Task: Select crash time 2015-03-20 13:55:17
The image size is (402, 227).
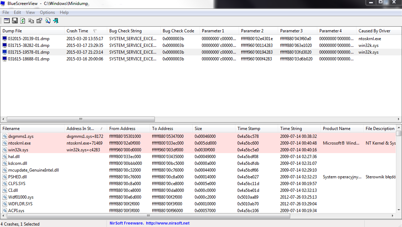Action: [x=85, y=39]
